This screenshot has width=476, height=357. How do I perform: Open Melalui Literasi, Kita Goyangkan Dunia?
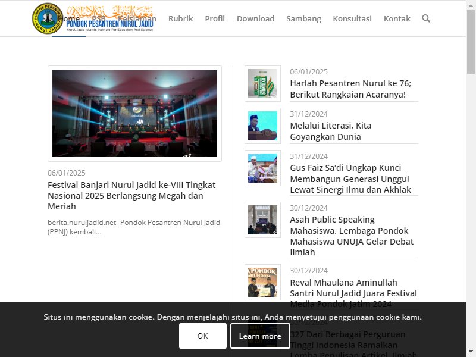pos(331,131)
